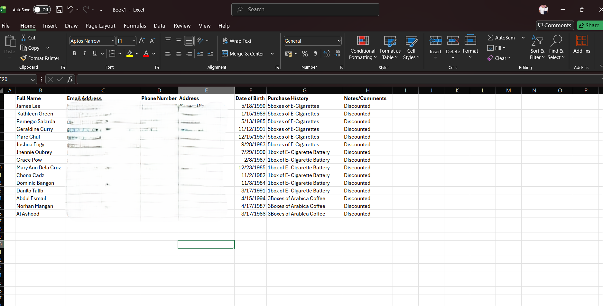
Task: Apply Percent Style to selection
Action: pyautogui.click(x=305, y=54)
